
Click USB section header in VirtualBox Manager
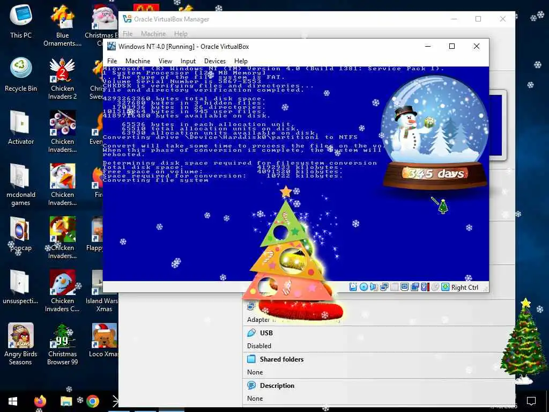pos(266,333)
